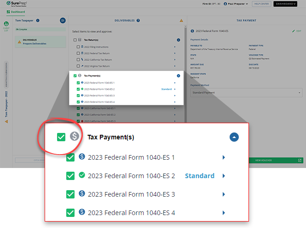Click the Deliverables help question icon
306x228 pixels.
coord(139,20)
